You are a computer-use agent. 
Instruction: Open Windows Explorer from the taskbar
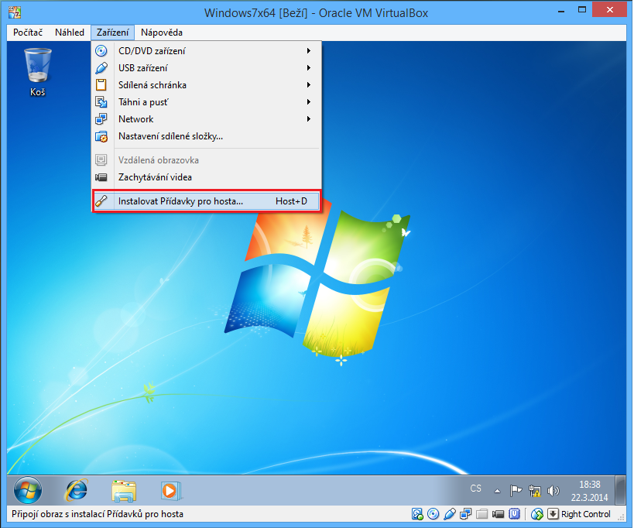pos(124,491)
